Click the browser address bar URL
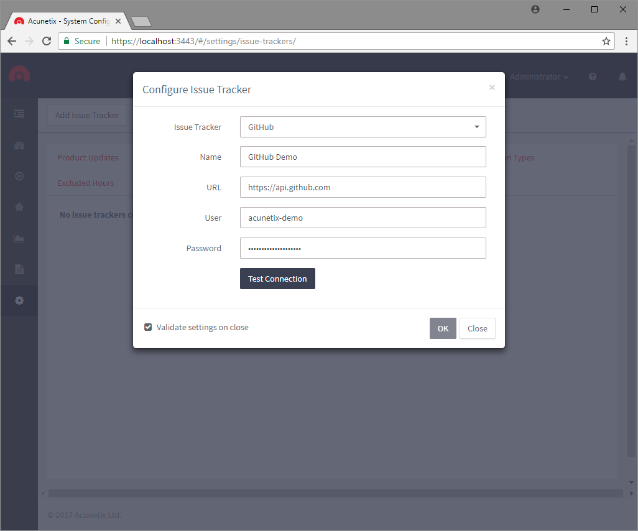Image resolution: width=638 pixels, height=531 pixels. [x=203, y=41]
